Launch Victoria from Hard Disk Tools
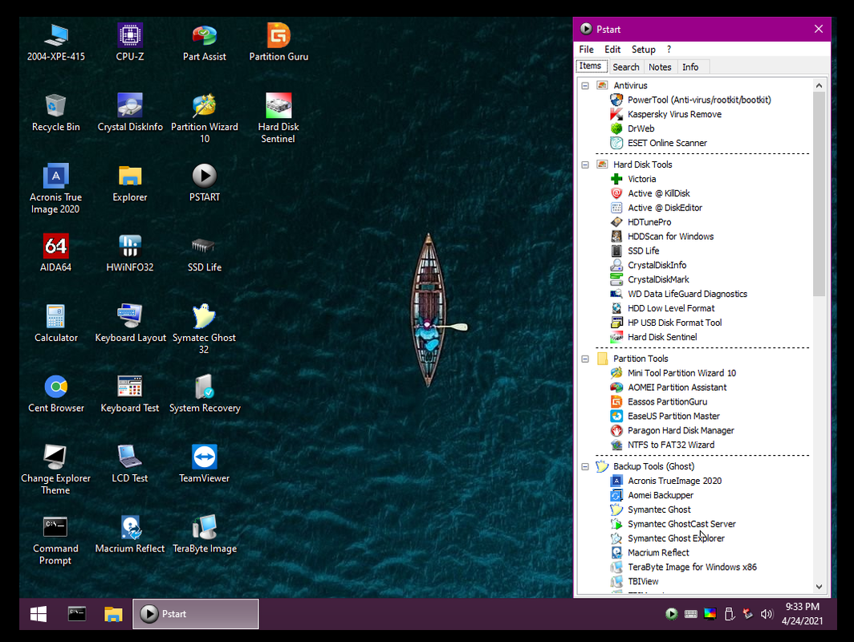 (x=632, y=179)
